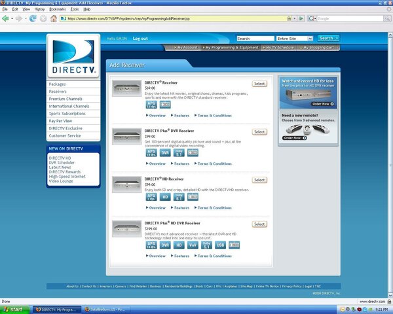Viewport: 393px width, 314px height.
Task: Switch to My Programming & Equipment tab
Action: pos(231,47)
